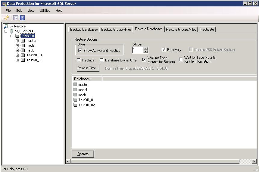Toggle the Recovery checkbox
This screenshot has width=259, height=172.
[x=164, y=49]
